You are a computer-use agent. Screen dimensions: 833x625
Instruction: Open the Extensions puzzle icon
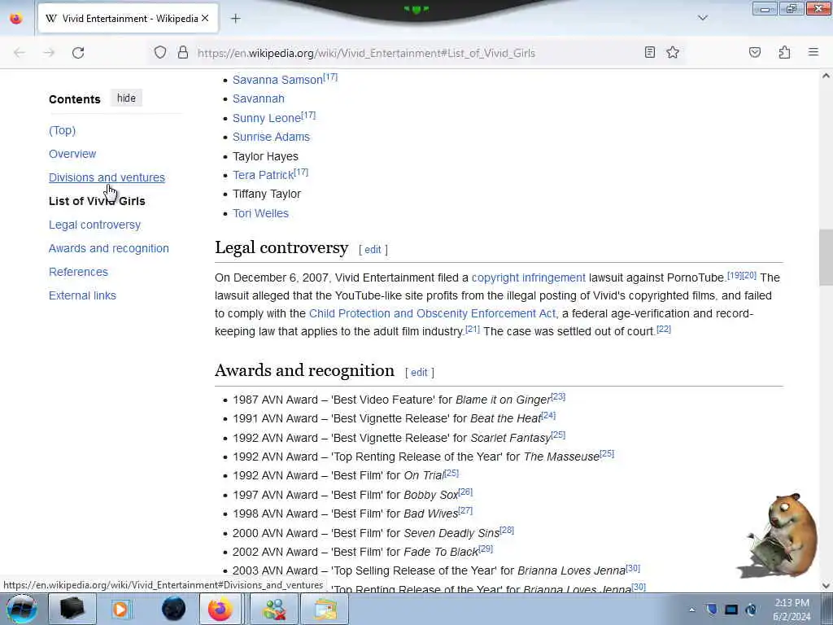[784, 52]
